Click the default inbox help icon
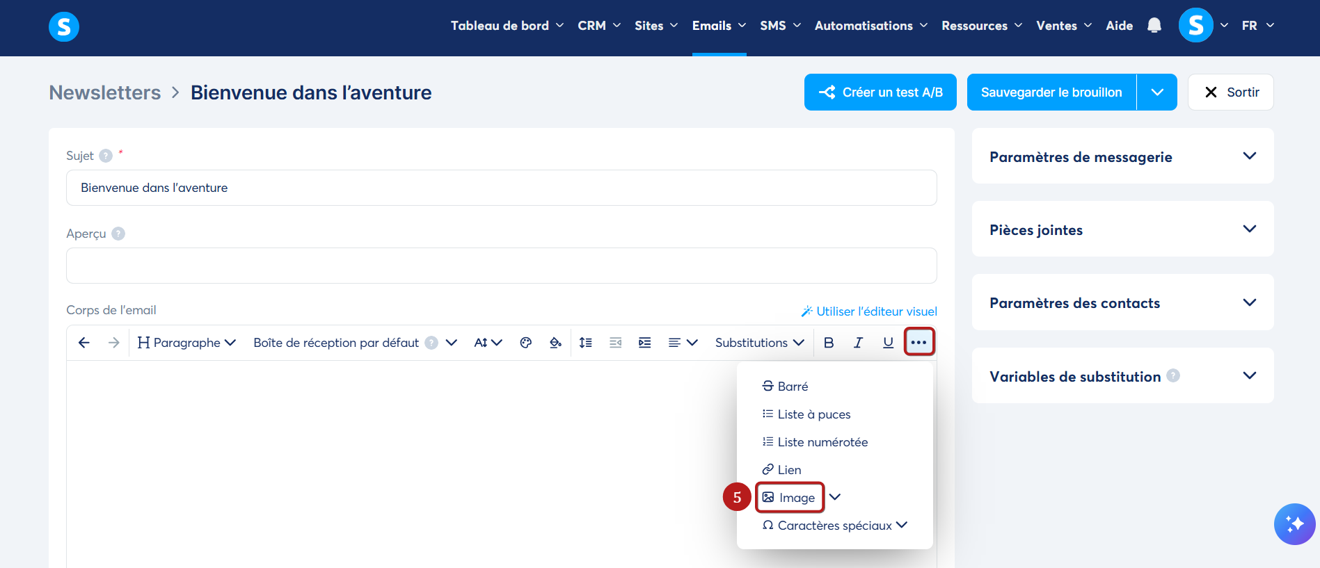This screenshot has width=1320, height=568. click(x=431, y=343)
